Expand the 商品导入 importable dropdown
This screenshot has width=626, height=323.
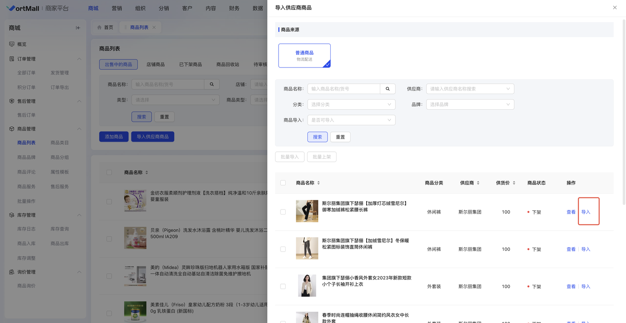pyautogui.click(x=351, y=120)
